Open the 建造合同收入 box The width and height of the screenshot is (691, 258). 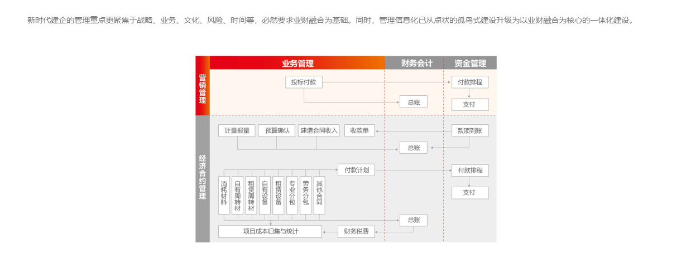319,130
